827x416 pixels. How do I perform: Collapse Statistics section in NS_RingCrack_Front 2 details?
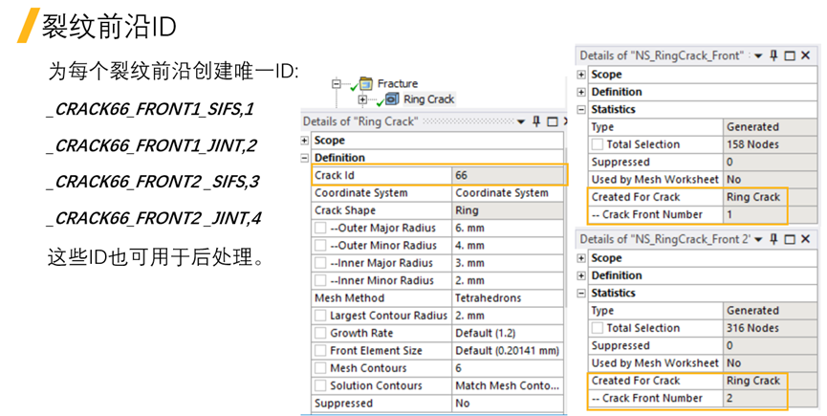(581, 294)
